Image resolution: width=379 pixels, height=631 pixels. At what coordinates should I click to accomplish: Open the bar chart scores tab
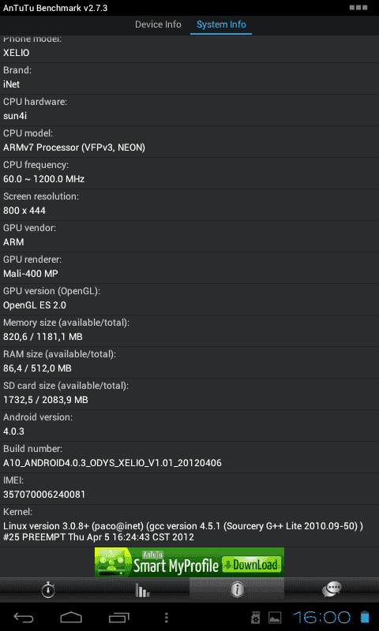click(x=142, y=590)
